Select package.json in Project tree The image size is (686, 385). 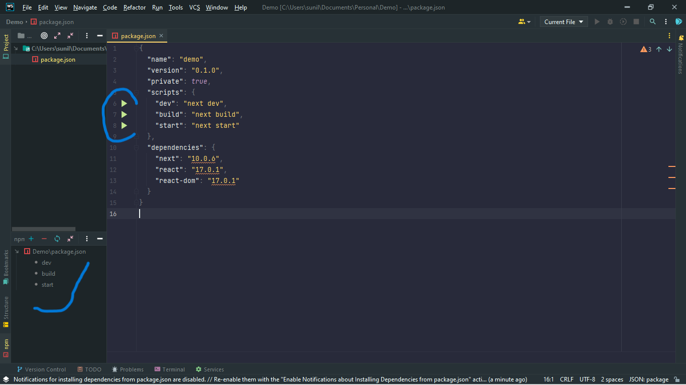59,60
